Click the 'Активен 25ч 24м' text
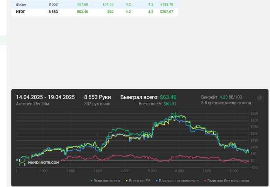Viewport: 270px width, 187px height. (32, 104)
